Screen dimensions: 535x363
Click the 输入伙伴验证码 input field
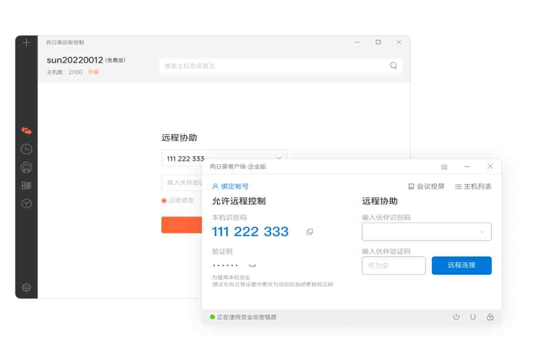pos(394,266)
